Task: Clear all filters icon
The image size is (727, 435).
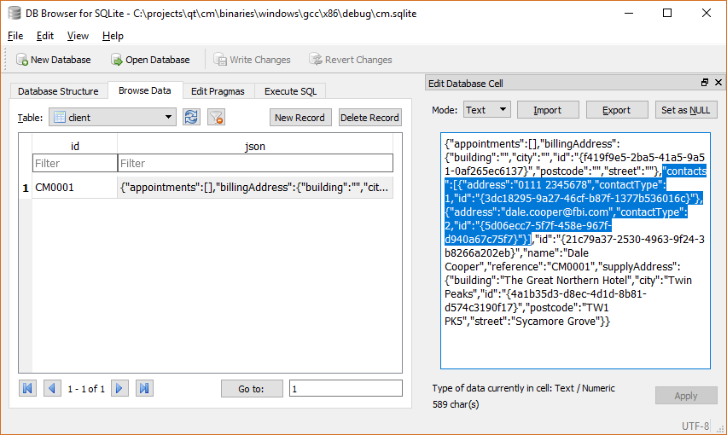Action: [217, 118]
